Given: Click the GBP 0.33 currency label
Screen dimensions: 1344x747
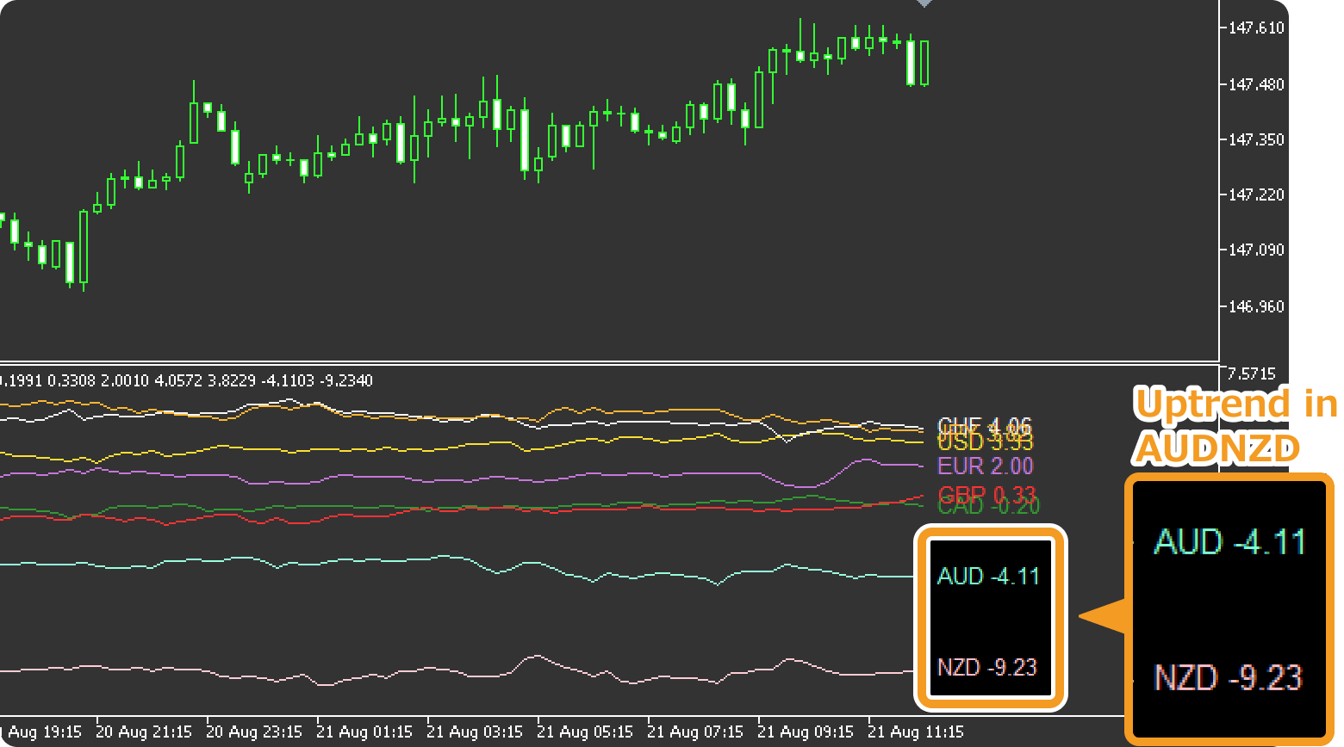Looking at the screenshot, I should [x=986, y=493].
